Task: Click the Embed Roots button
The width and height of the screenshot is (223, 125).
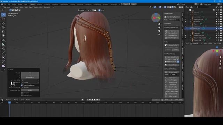Action: click(x=172, y=72)
